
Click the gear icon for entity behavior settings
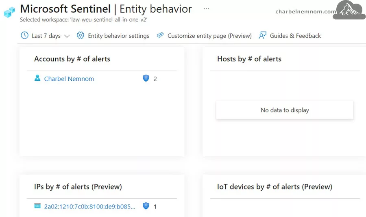coord(81,35)
